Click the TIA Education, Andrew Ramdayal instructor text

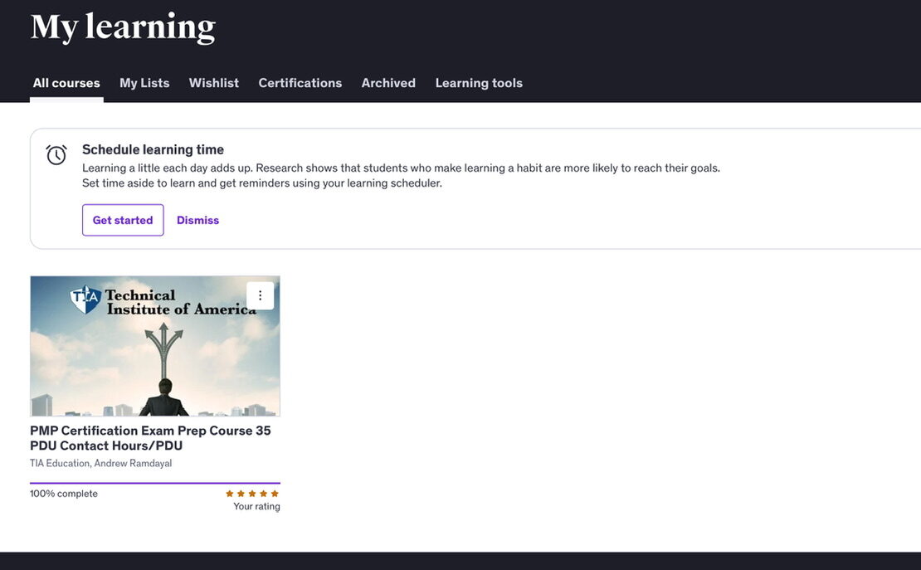pos(101,463)
